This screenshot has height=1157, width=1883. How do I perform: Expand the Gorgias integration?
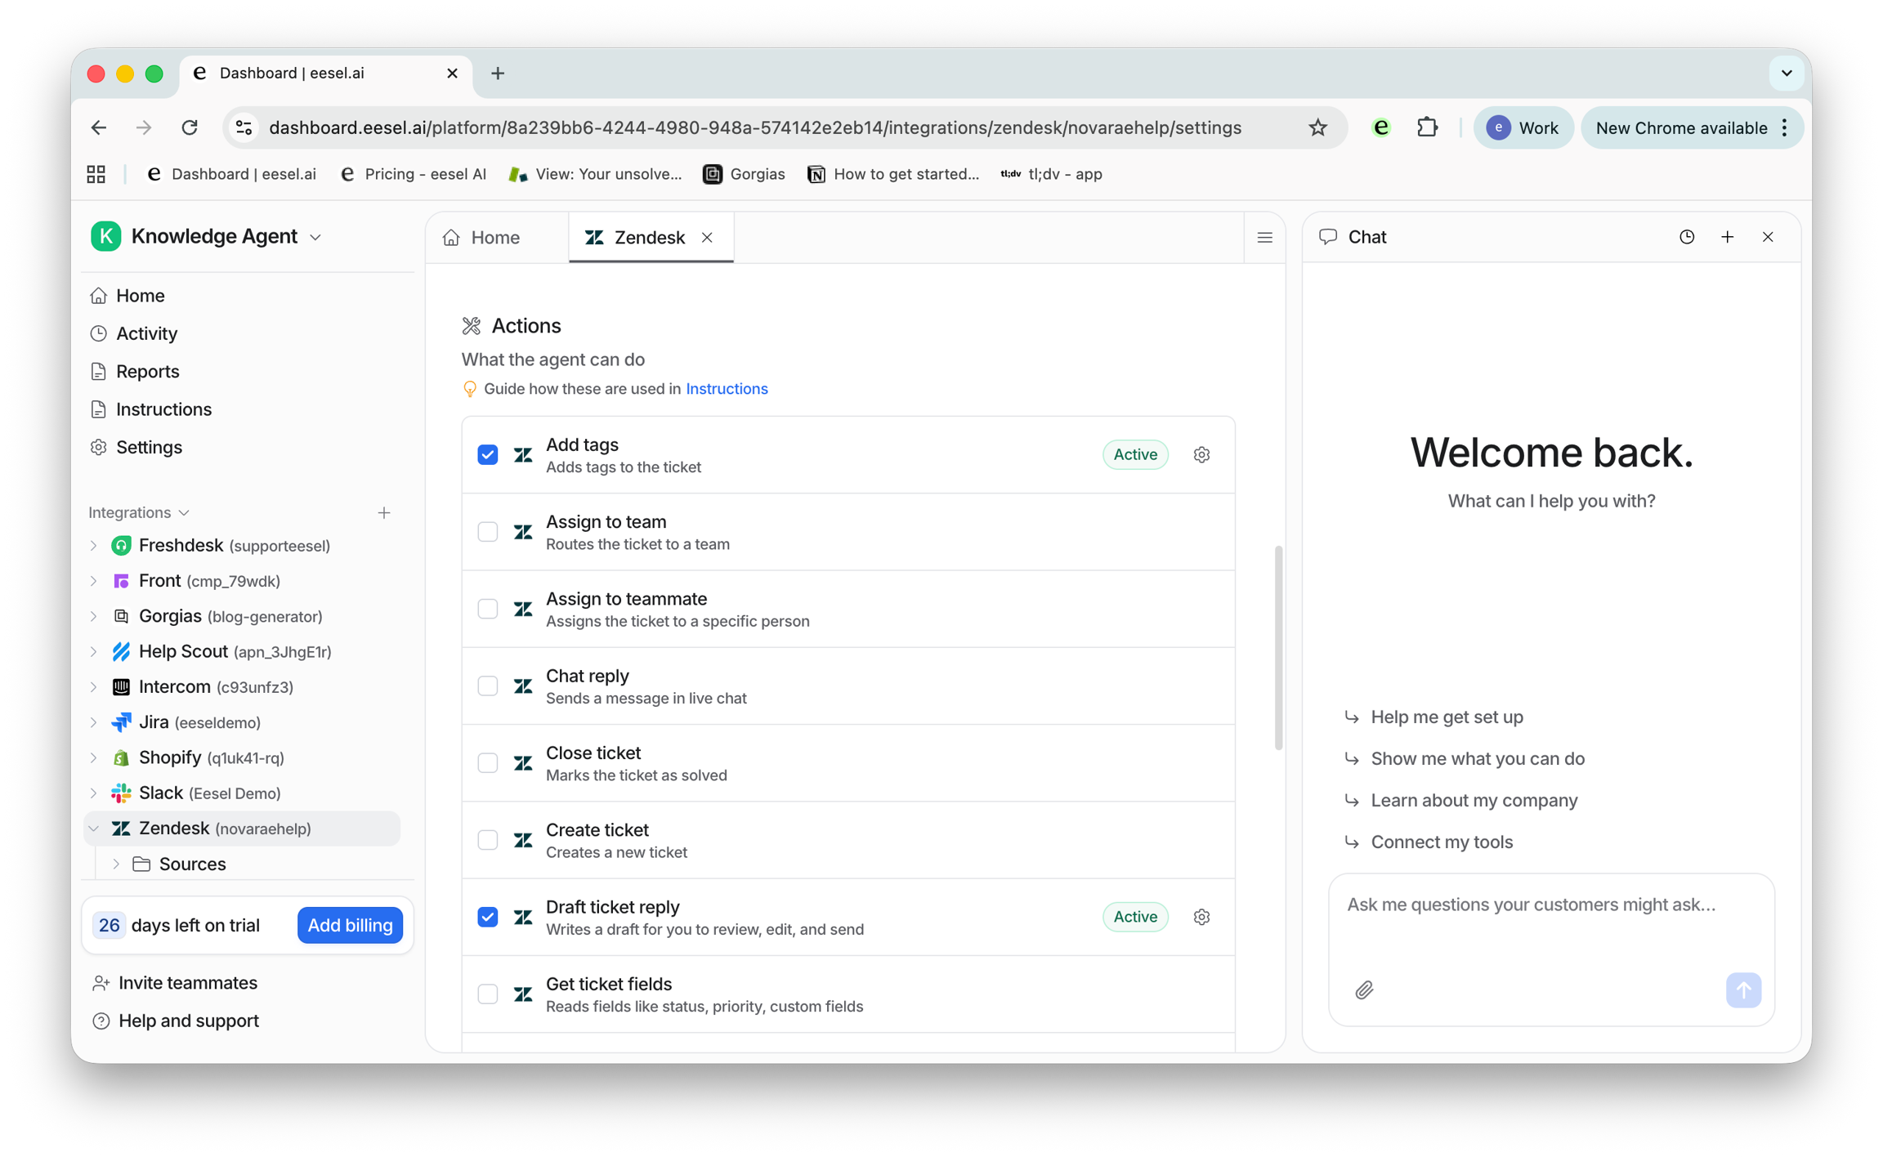pos(94,616)
